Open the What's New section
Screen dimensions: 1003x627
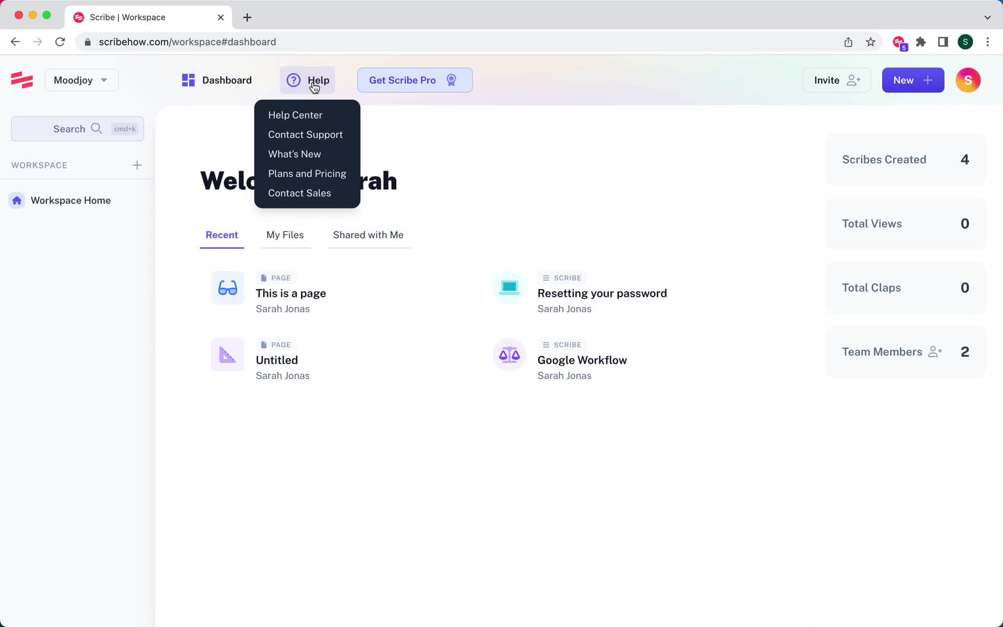tap(294, 154)
